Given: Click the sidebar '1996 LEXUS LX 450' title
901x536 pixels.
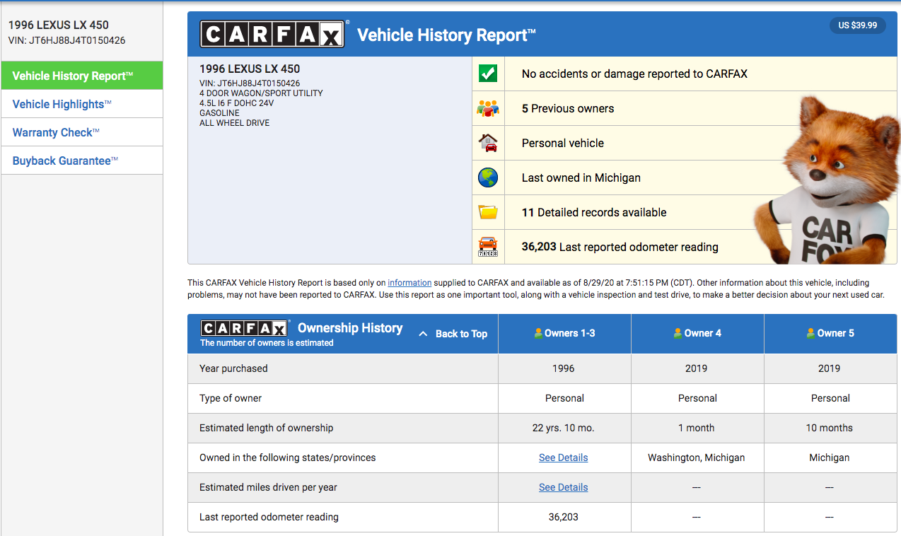Looking at the screenshot, I should (x=59, y=25).
